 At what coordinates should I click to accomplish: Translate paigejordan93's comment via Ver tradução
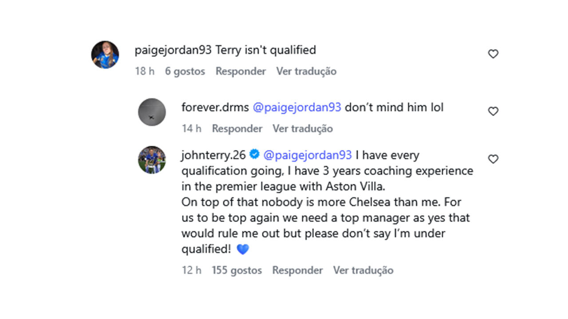pyautogui.click(x=307, y=71)
